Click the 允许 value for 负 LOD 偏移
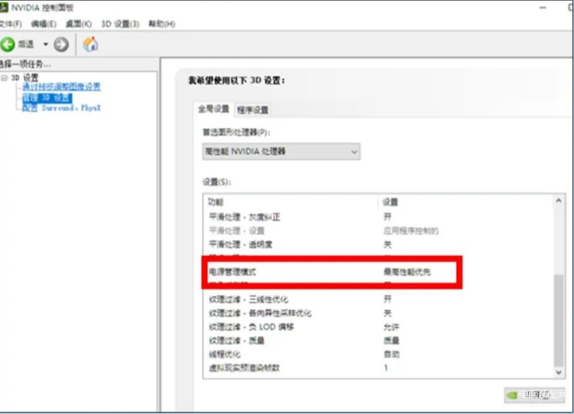 click(x=392, y=327)
